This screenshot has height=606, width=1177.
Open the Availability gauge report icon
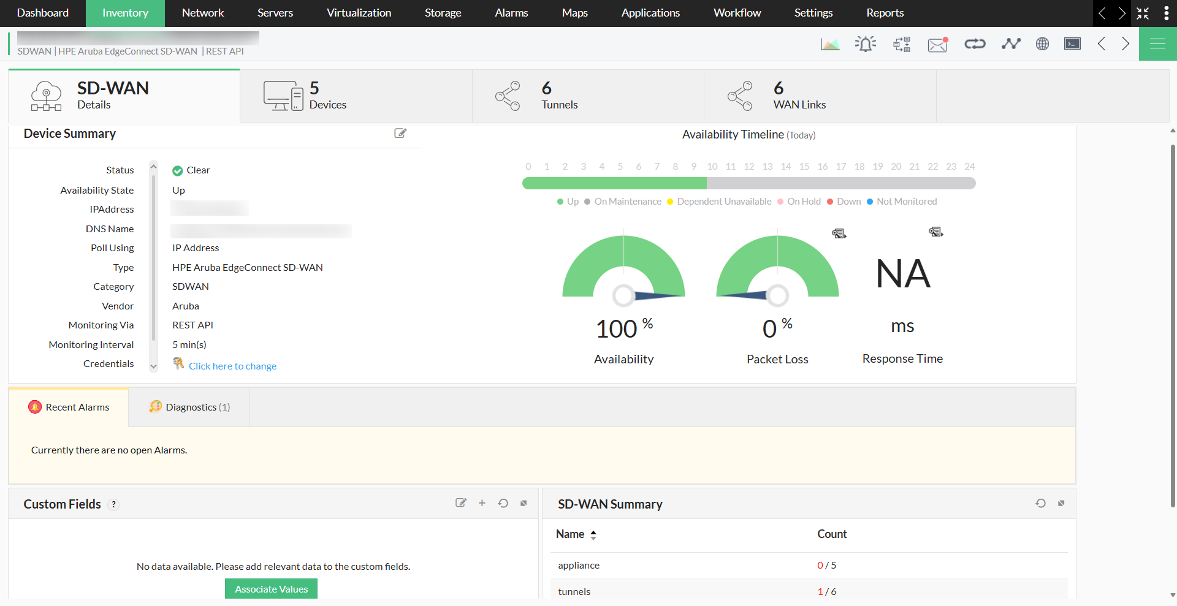(838, 233)
